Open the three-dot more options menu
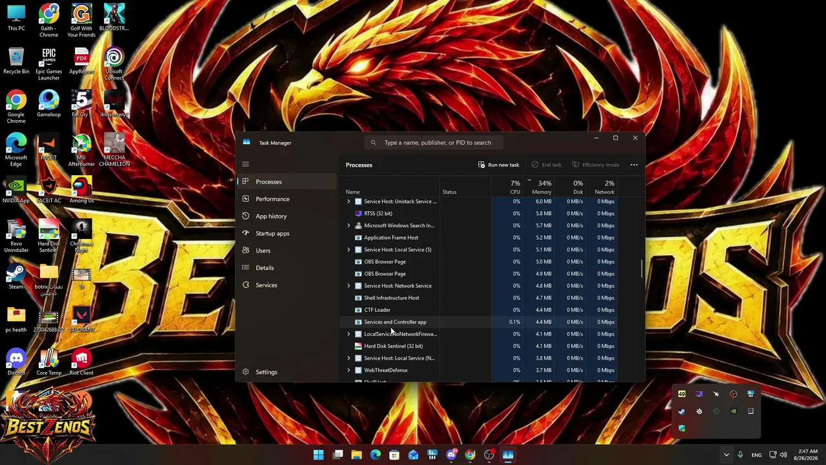Screen dimensions: 826x465 click(x=634, y=165)
